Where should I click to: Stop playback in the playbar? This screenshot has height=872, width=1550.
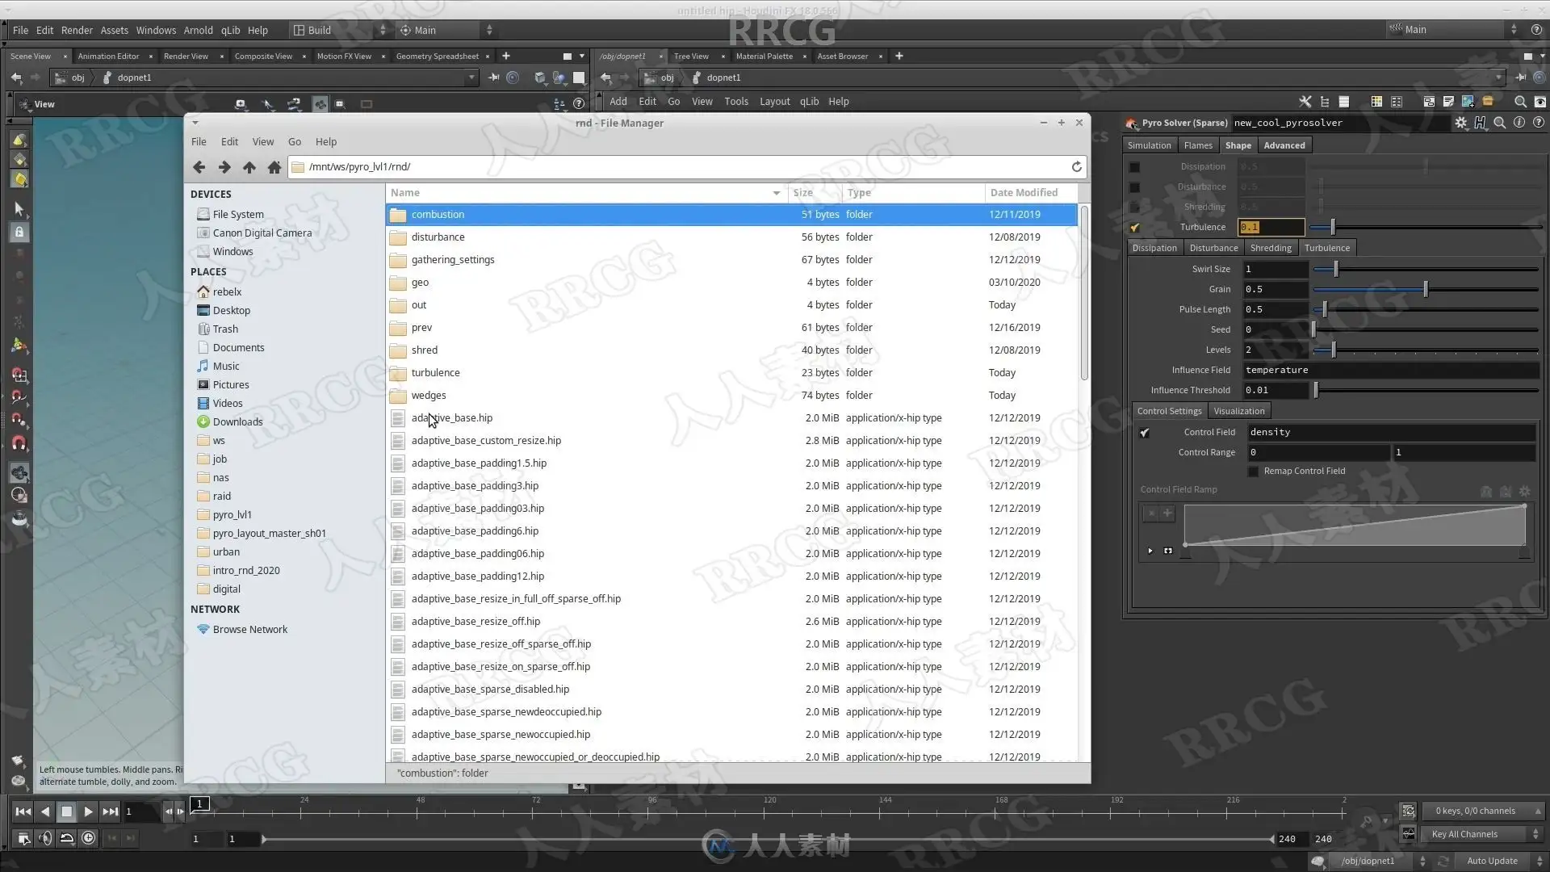[67, 811]
